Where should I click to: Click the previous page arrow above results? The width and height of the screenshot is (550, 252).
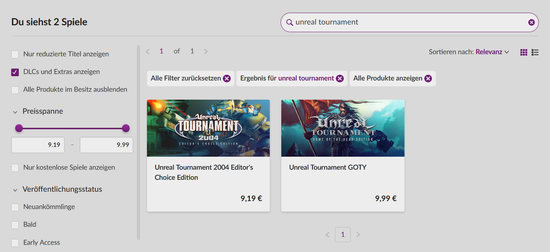(147, 51)
